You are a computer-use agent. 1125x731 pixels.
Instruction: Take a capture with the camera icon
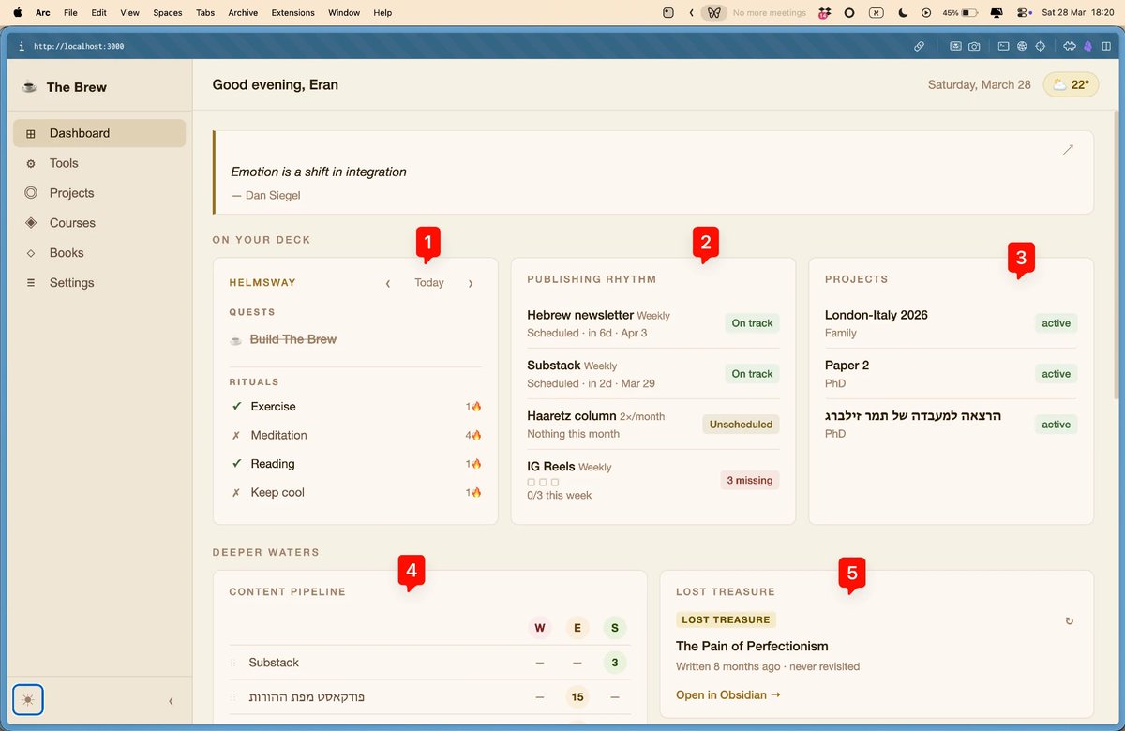[x=974, y=46]
